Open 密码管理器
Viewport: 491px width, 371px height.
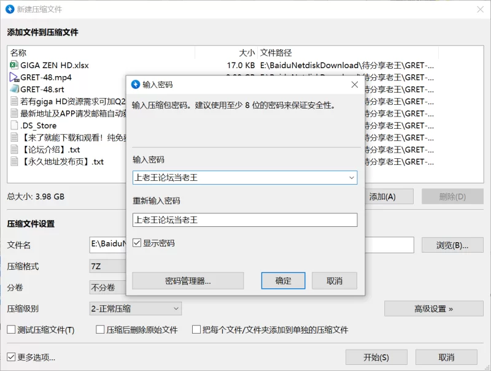point(188,281)
